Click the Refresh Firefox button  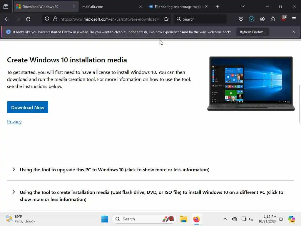tap(252, 32)
